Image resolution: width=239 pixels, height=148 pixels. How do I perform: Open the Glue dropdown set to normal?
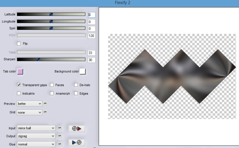(x=36, y=144)
